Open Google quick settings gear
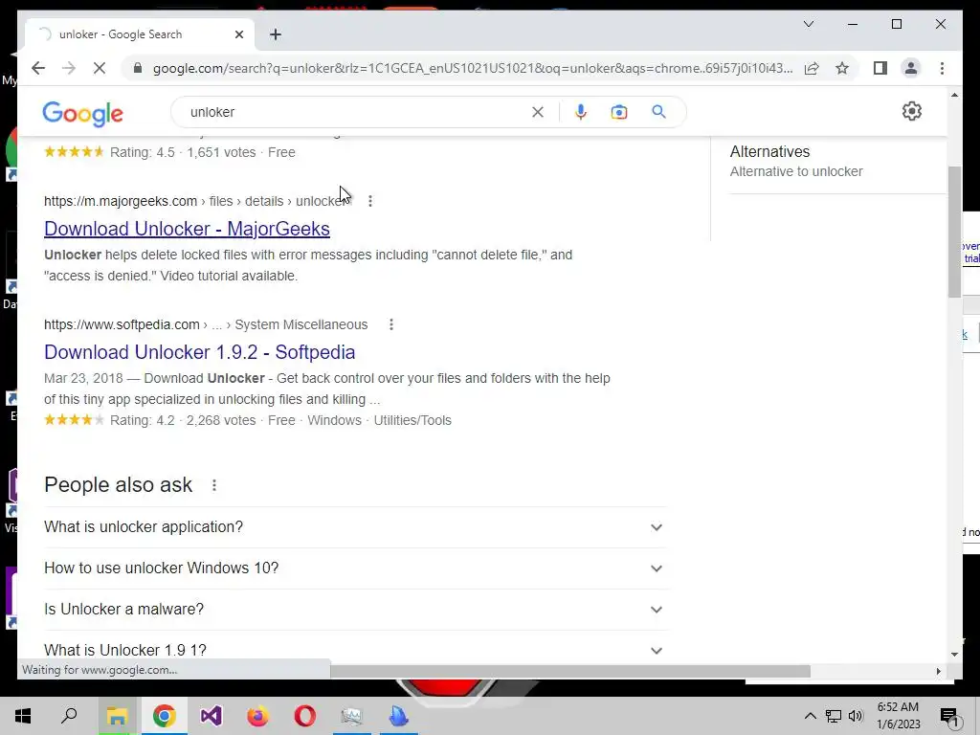Image resolution: width=980 pixels, height=735 pixels. (912, 111)
